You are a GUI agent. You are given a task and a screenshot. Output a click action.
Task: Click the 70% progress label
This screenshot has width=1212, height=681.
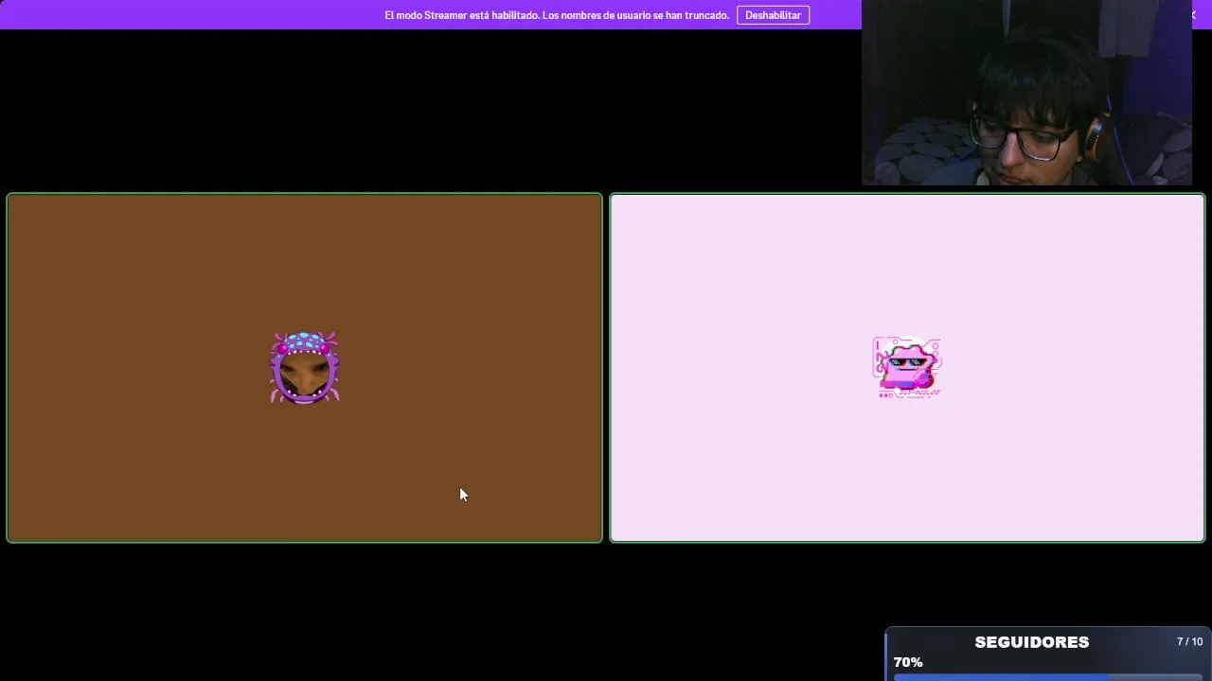click(x=908, y=662)
